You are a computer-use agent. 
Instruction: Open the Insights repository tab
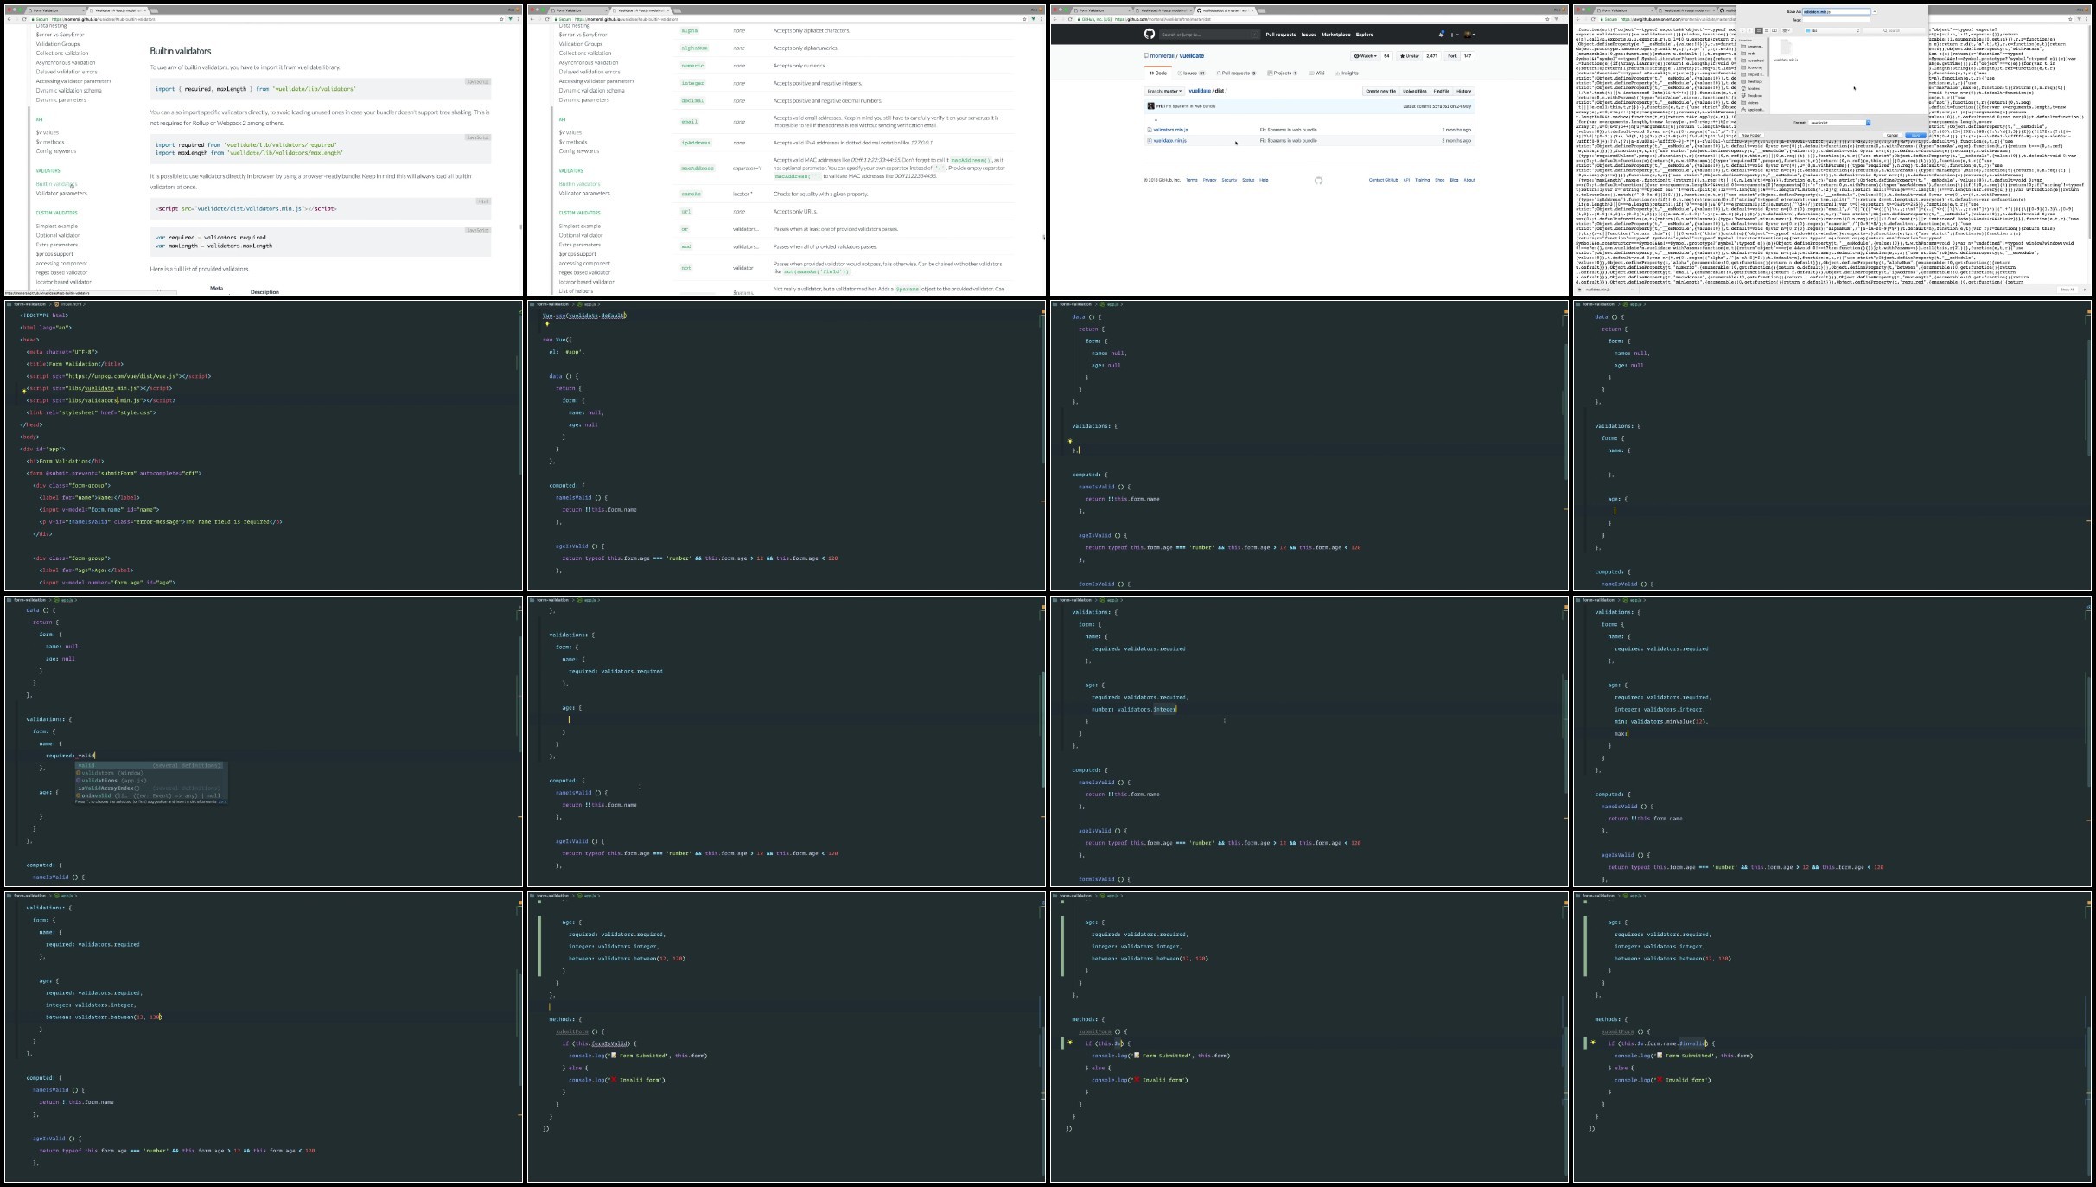pos(1347,73)
